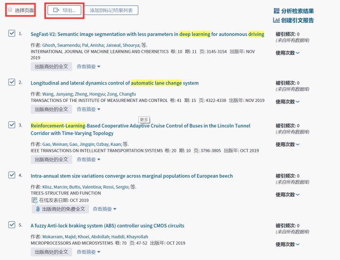The image size is (340, 260).
Task: Click journal IEEE TRANSACTIONS ON INTELLIGENT TRANSPORTATION SYSTEMS
Action: tap(96, 151)
